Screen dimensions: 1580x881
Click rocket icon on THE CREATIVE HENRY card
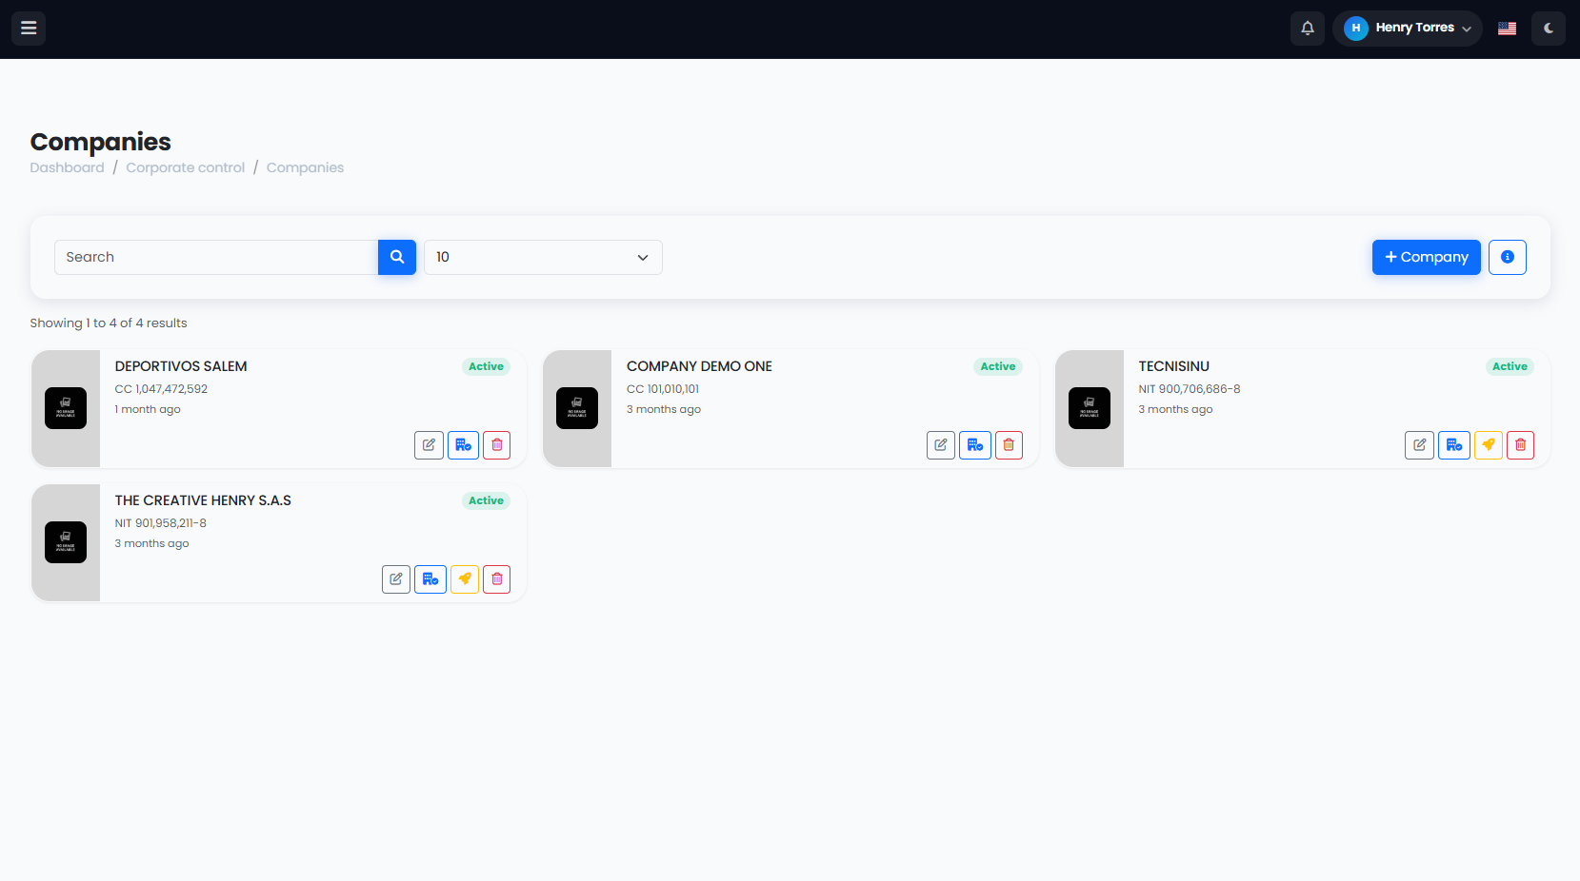(x=465, y=579)
